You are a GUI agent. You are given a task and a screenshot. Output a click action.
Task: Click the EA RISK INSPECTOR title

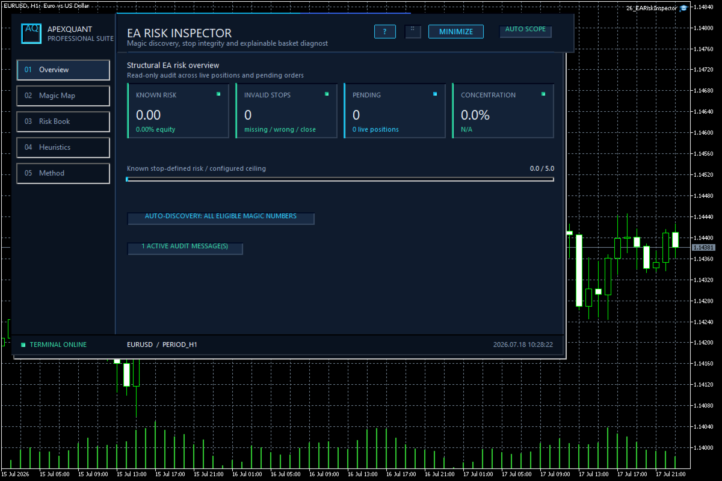(179, 33)
